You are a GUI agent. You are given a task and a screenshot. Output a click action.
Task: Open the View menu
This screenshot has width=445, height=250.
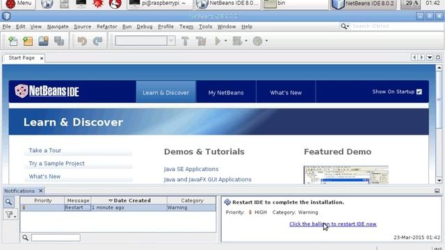point(35,26)
